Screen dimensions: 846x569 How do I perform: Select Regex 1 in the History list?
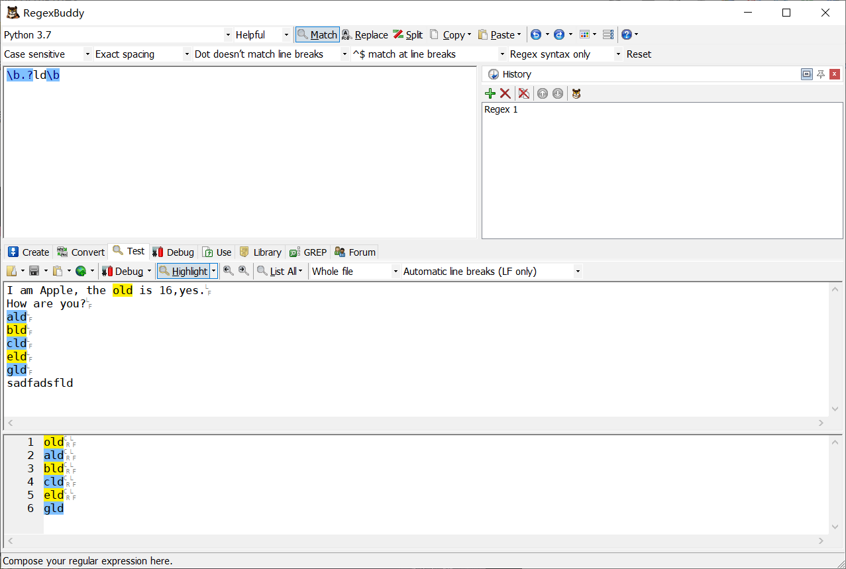click(502, 109)
